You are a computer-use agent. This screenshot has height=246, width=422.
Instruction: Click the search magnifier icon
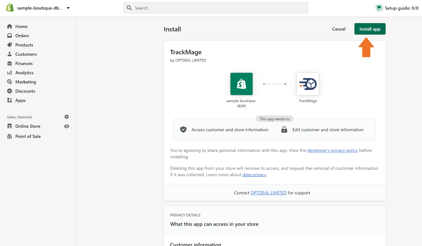[129, 8]
